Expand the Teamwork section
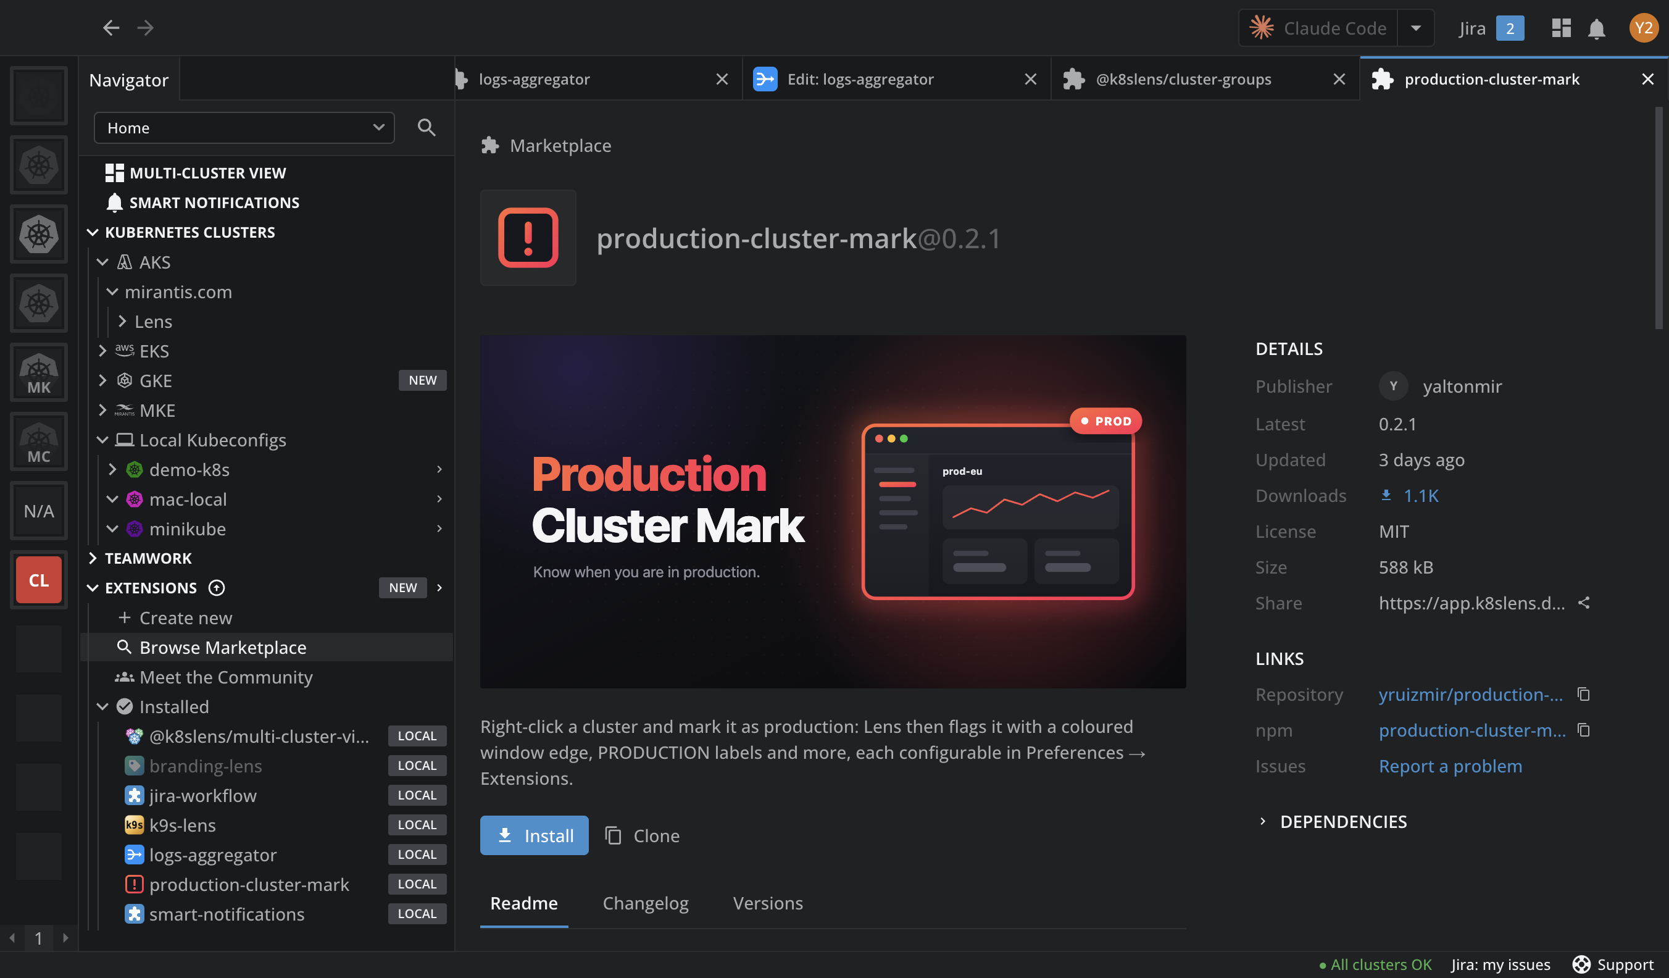 click(93, 559)
